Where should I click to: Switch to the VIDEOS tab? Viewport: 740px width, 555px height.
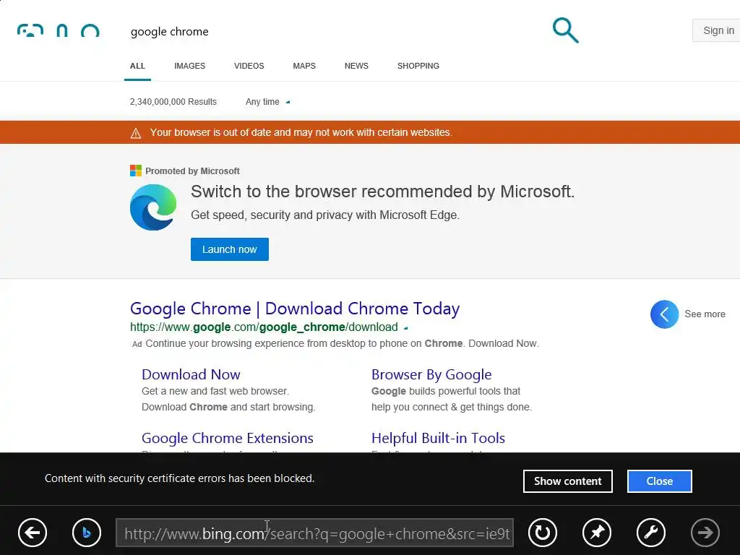coord(249,66)
